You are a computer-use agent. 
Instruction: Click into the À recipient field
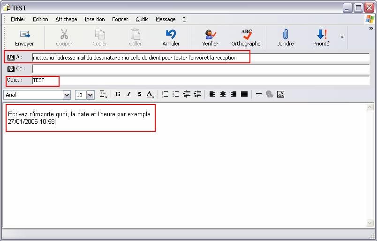[x=201, y=58]
